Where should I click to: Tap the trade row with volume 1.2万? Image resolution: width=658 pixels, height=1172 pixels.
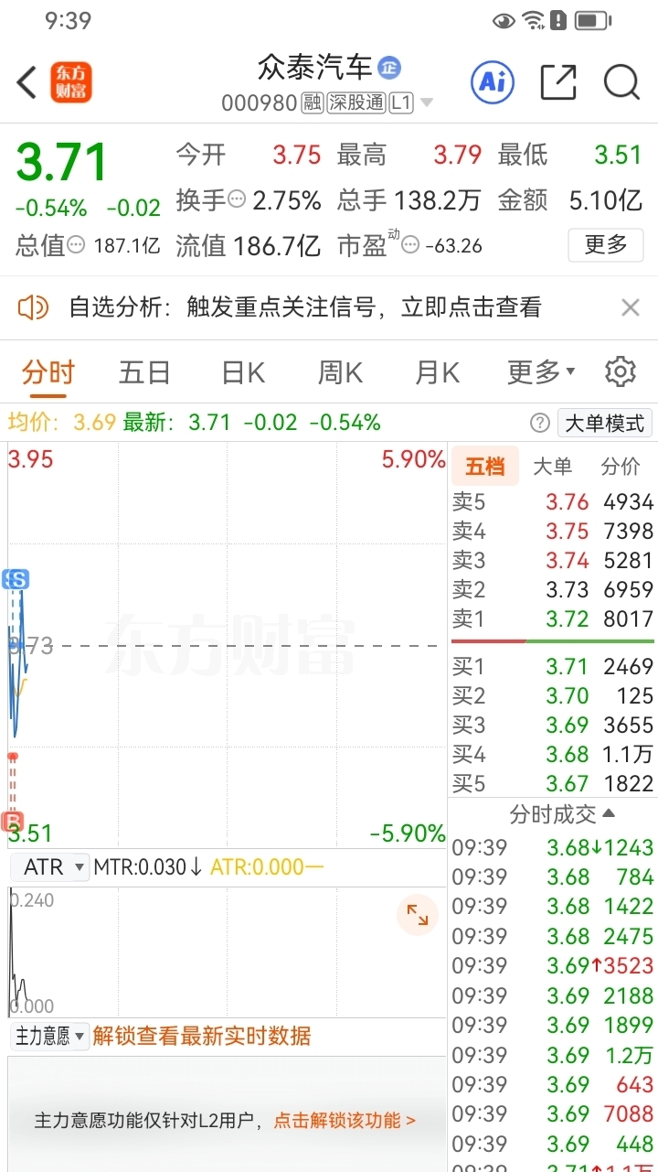click(x=553, y=1055)
